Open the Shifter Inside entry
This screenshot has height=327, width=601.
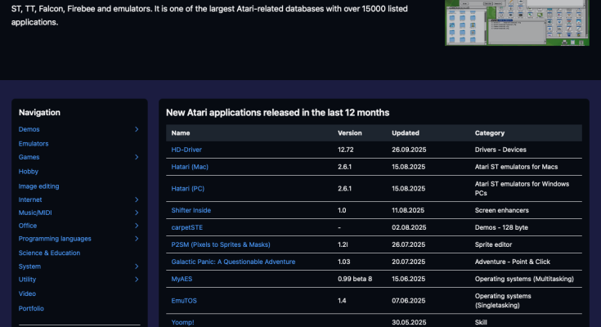(x=191, y=210)
